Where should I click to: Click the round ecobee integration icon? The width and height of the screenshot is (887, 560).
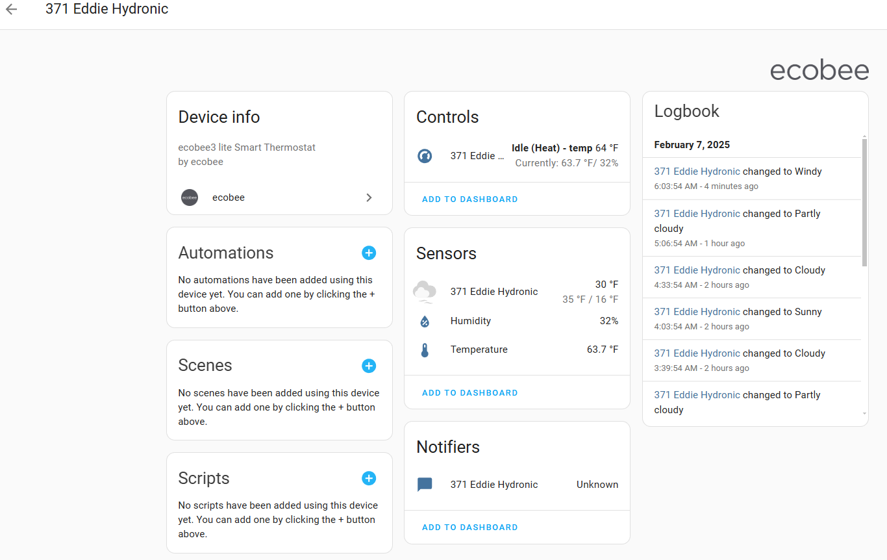(x=189, y=197)
